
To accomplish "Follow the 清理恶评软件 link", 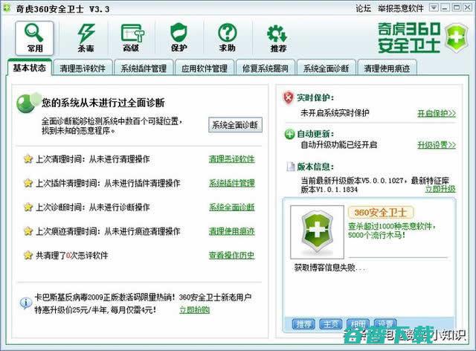I will point(231,159).
